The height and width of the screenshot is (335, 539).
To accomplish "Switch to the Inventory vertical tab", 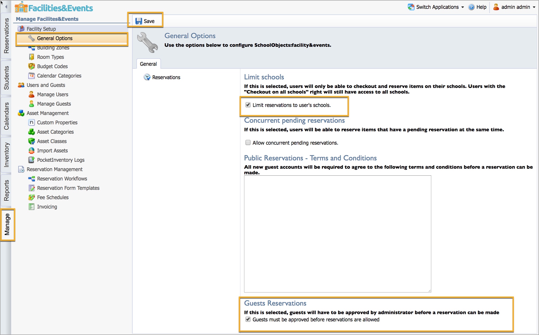I will (6, 155).
